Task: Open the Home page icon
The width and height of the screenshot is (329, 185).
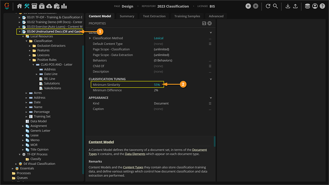Action: click(19, 6)
